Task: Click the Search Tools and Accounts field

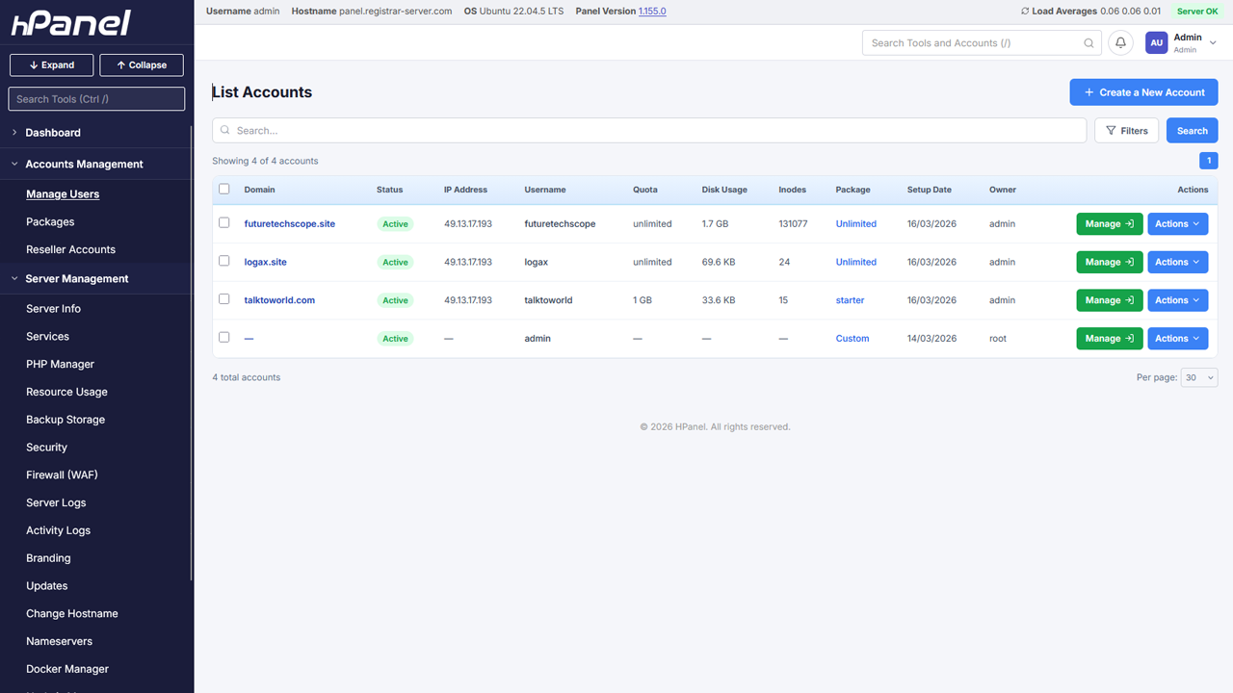Action: [982, 43]
